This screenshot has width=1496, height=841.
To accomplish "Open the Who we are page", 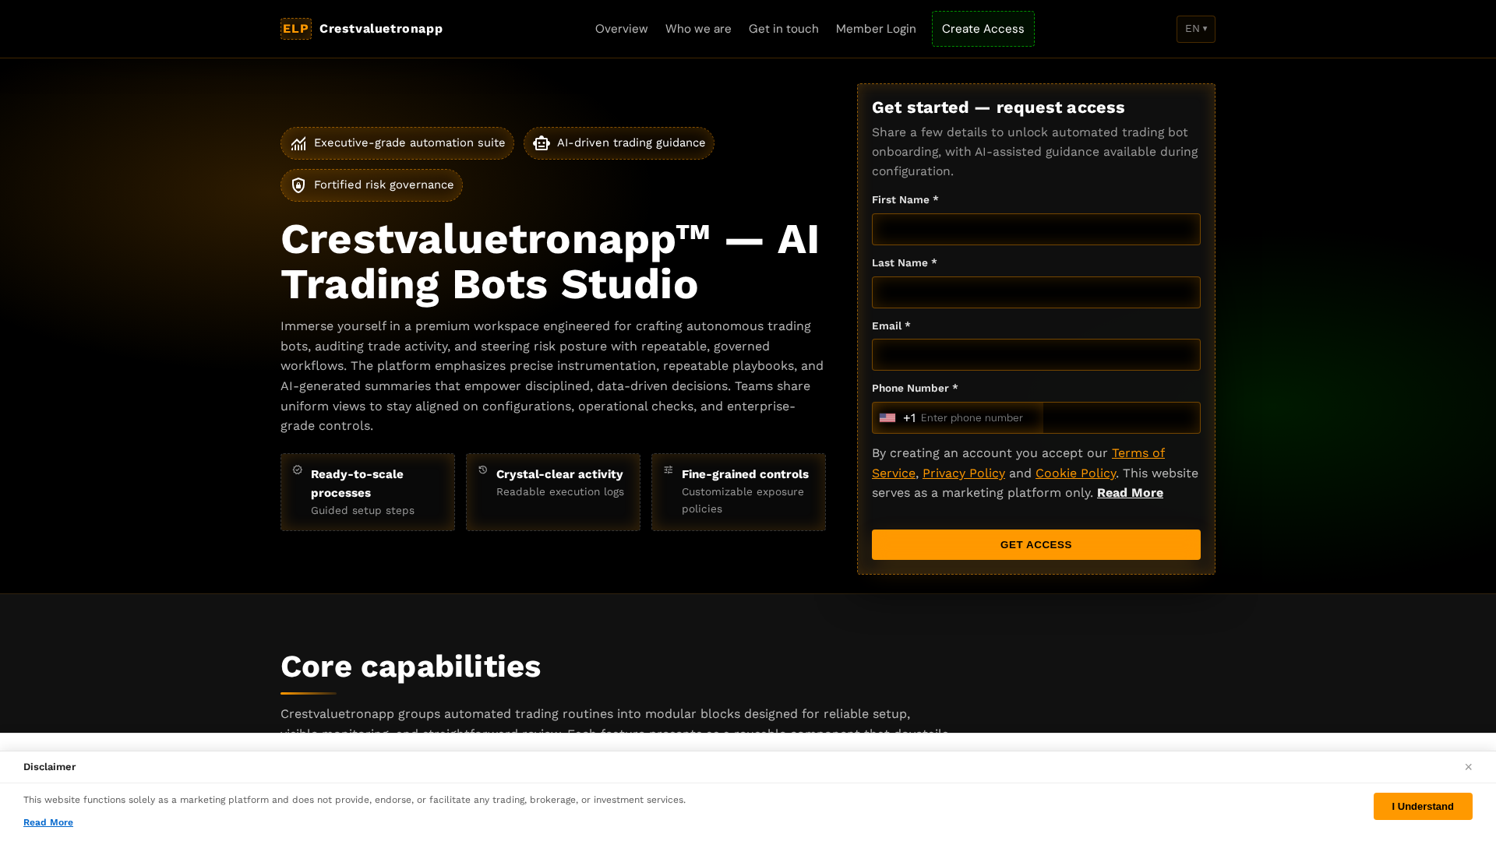I will (x=698, y=29).
